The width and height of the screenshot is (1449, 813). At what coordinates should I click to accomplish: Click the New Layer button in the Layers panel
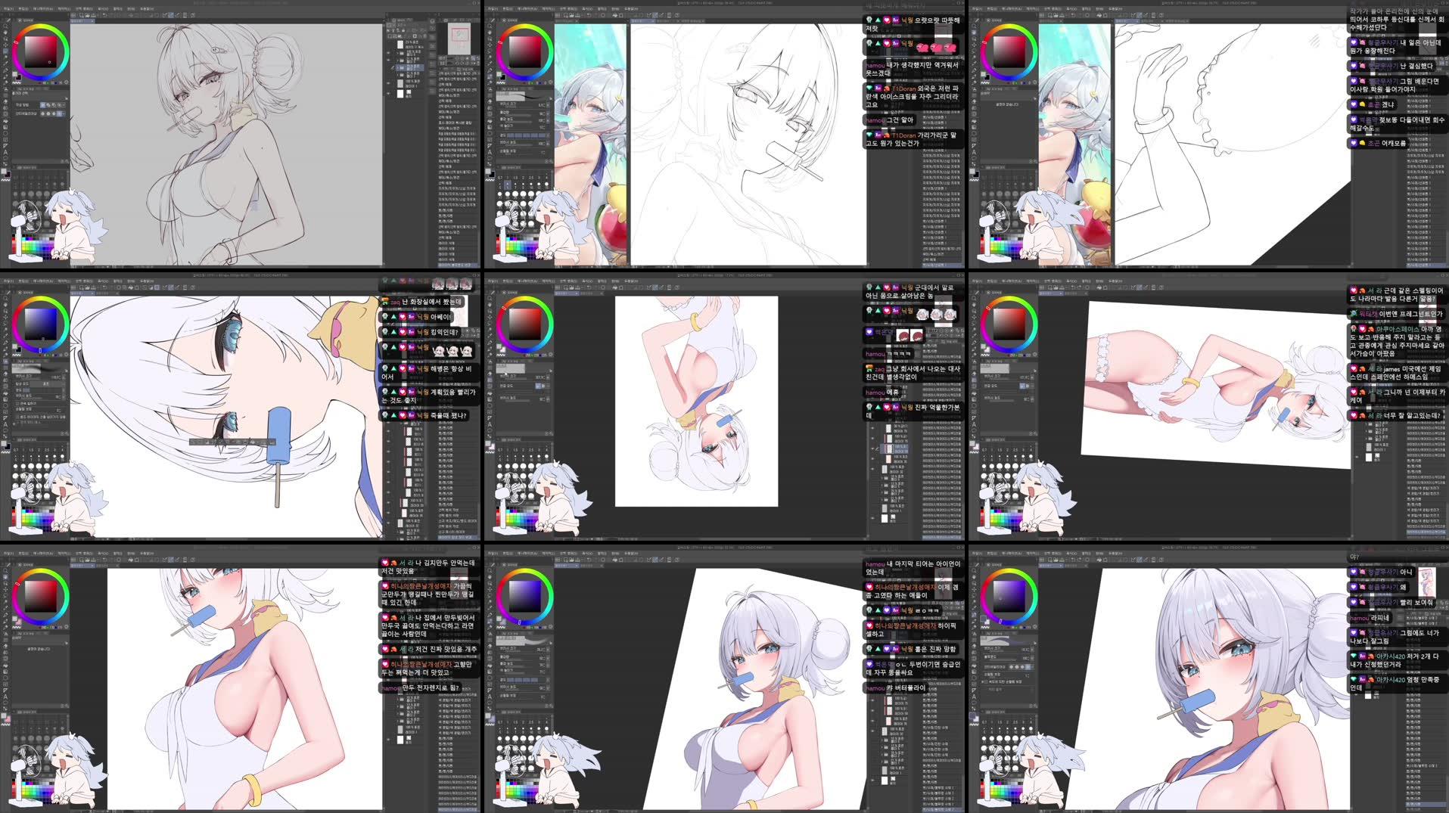pyautogui.click(x=389, y=36)
